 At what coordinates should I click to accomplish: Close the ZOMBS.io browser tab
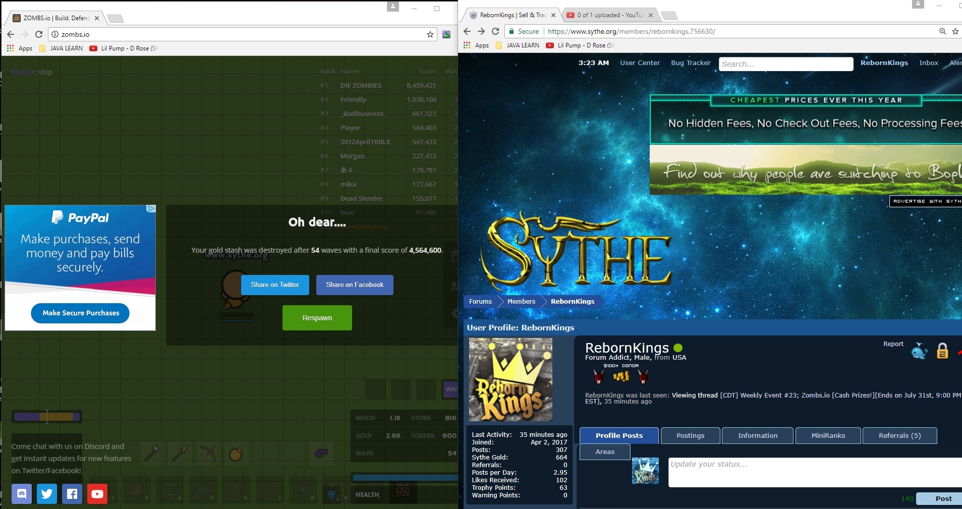click(97, 18)
